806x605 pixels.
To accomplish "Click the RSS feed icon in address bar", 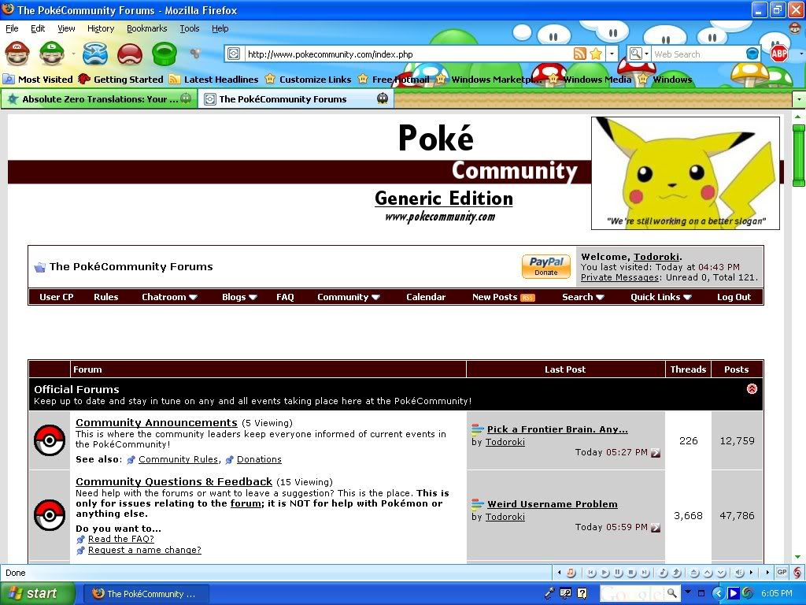I will tap(580, 54).
